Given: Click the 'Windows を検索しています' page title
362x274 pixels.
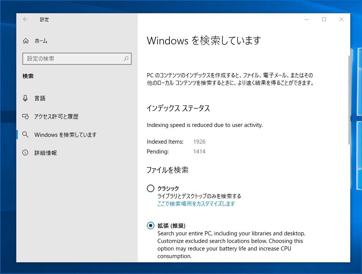Looking at the screenshot, I should click(x=204, y=41).
